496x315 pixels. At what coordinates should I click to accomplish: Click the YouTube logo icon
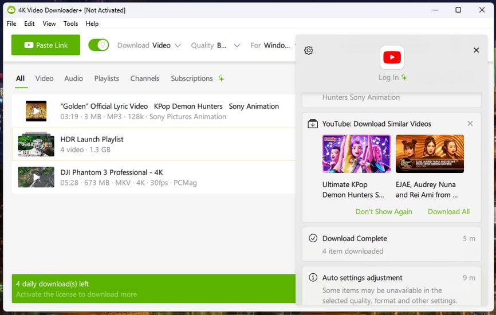click(392, 57)
